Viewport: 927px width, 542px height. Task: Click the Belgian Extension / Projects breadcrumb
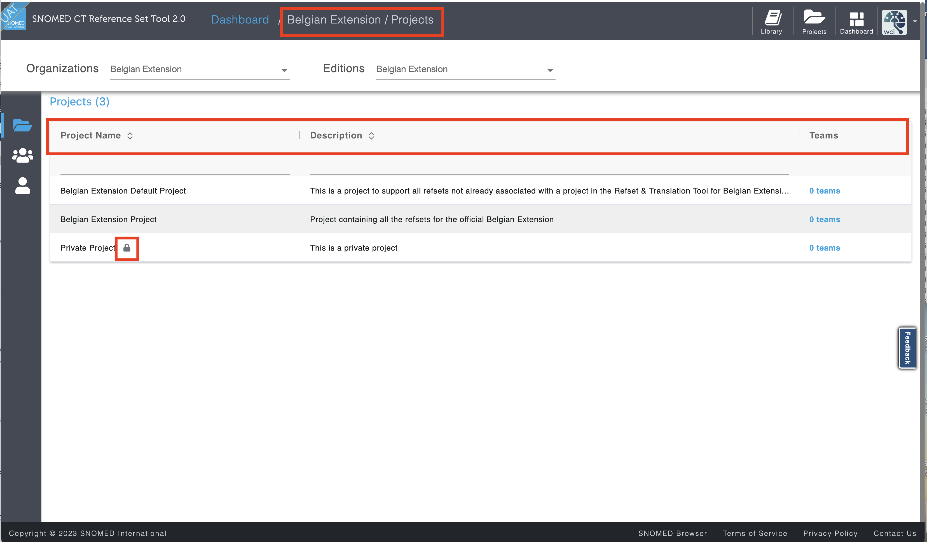pyautogui.click(x=360, y=20)
